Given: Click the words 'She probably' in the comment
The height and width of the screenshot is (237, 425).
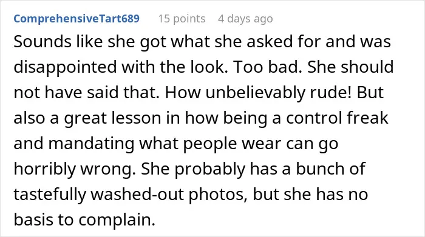Looking at the screenshot, I should (x=193, y=169).
